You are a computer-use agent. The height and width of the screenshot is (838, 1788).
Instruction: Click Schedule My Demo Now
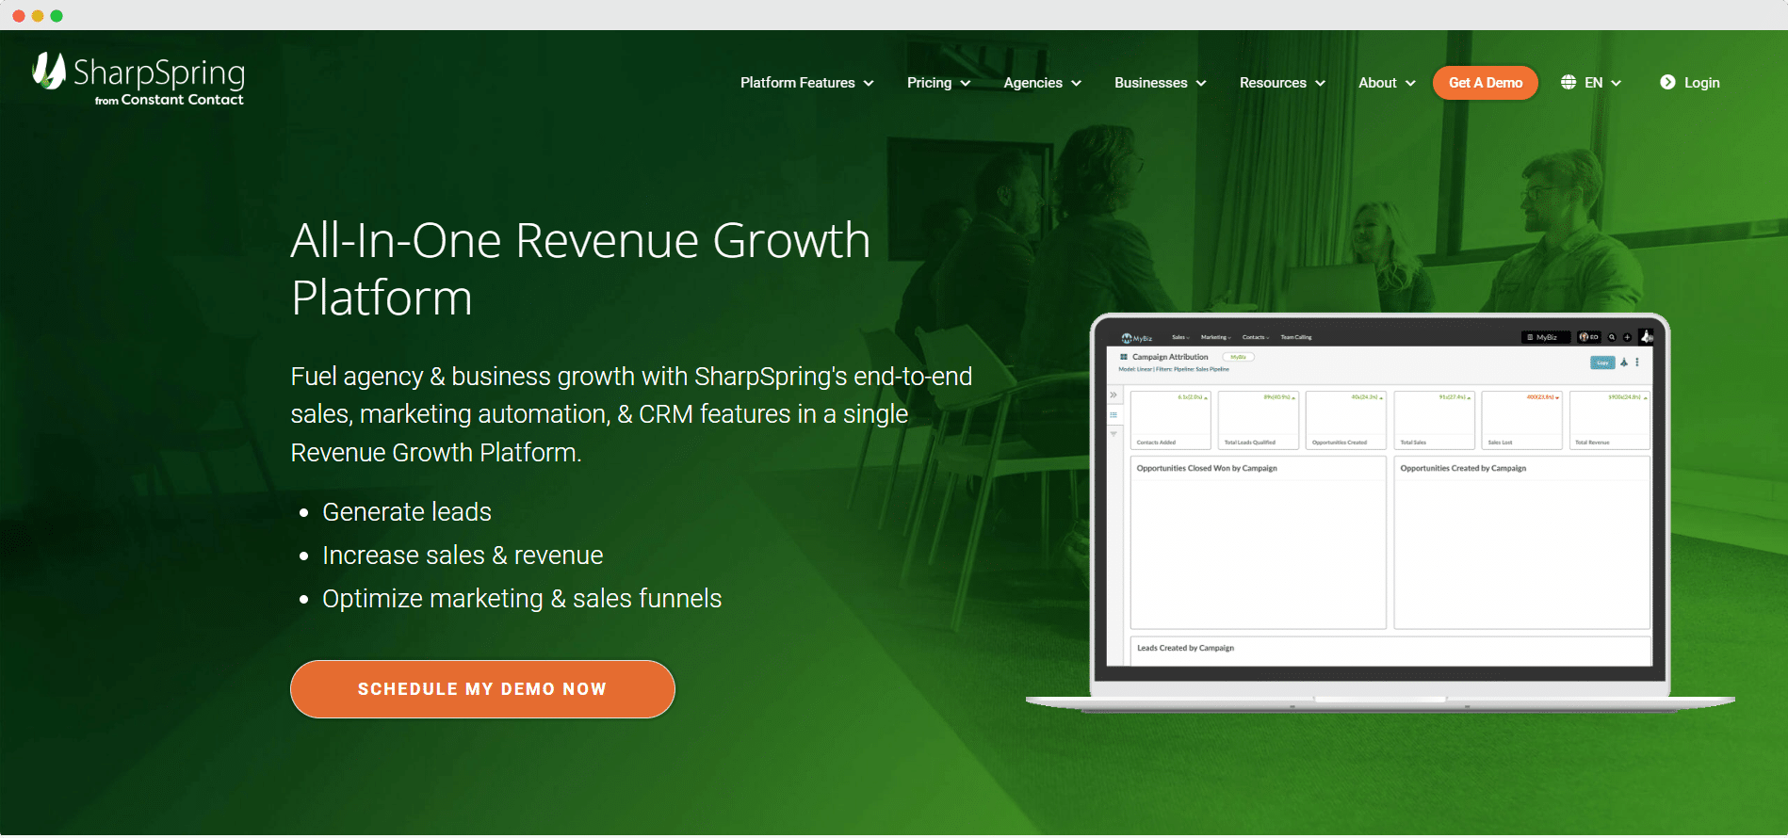click(x=482, y=689)
